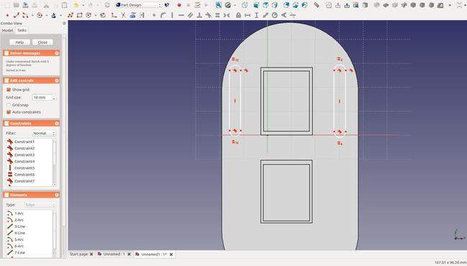
Task: Select the Create arc sketch tool
Action: (x=25, y=15)
